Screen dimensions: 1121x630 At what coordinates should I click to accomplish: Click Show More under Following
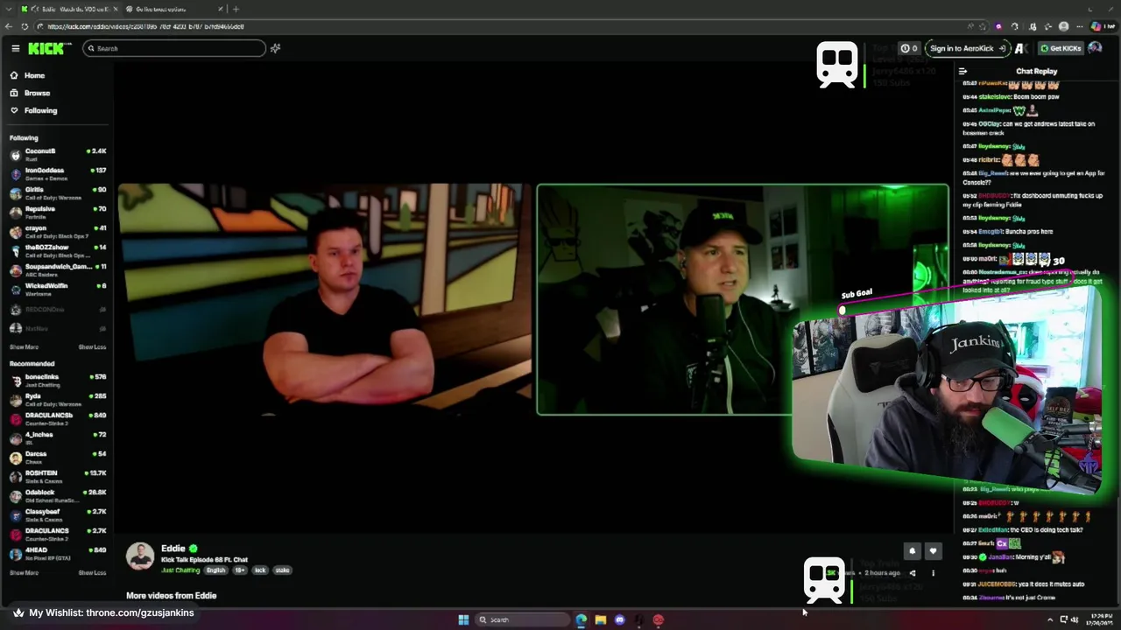(24, 347)
